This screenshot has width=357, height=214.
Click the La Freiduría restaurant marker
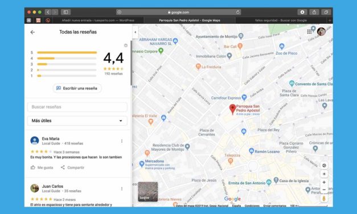(198, 67)
